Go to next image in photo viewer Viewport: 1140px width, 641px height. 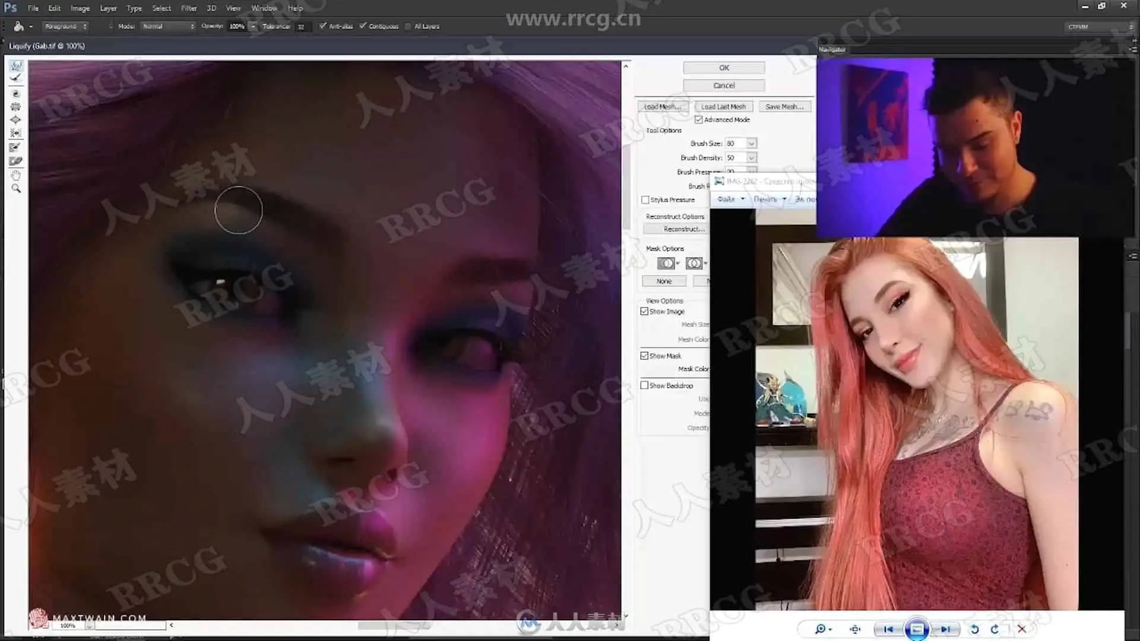click(945, 629)
